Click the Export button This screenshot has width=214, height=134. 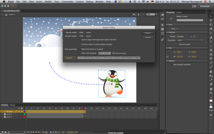click(148, 33)
